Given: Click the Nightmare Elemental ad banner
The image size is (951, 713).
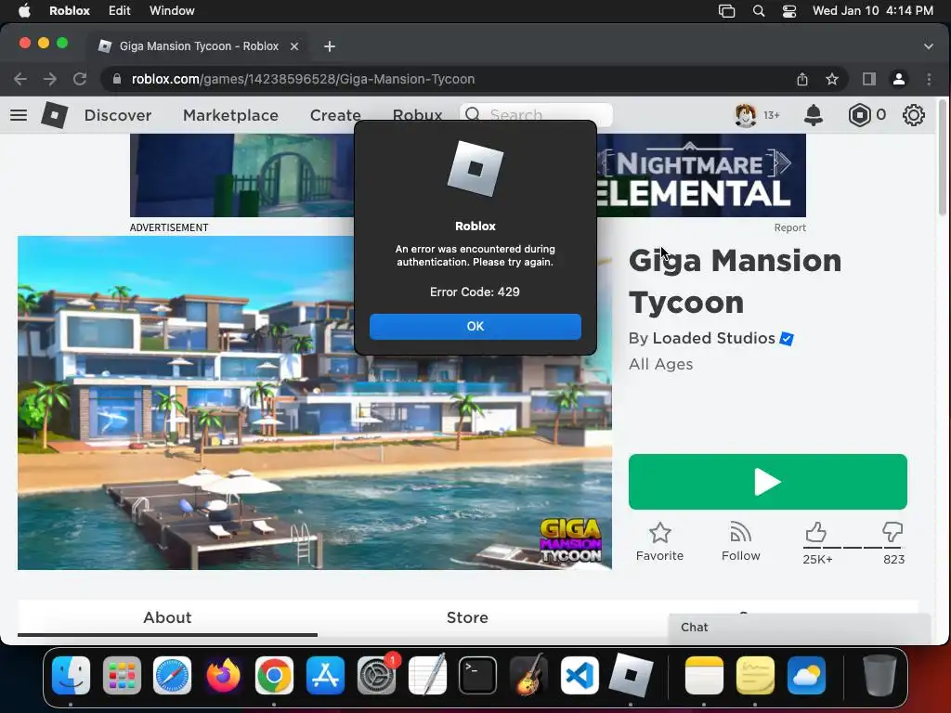Looking at the screenshot, I should pyautogui.click(x=468, y=175).
